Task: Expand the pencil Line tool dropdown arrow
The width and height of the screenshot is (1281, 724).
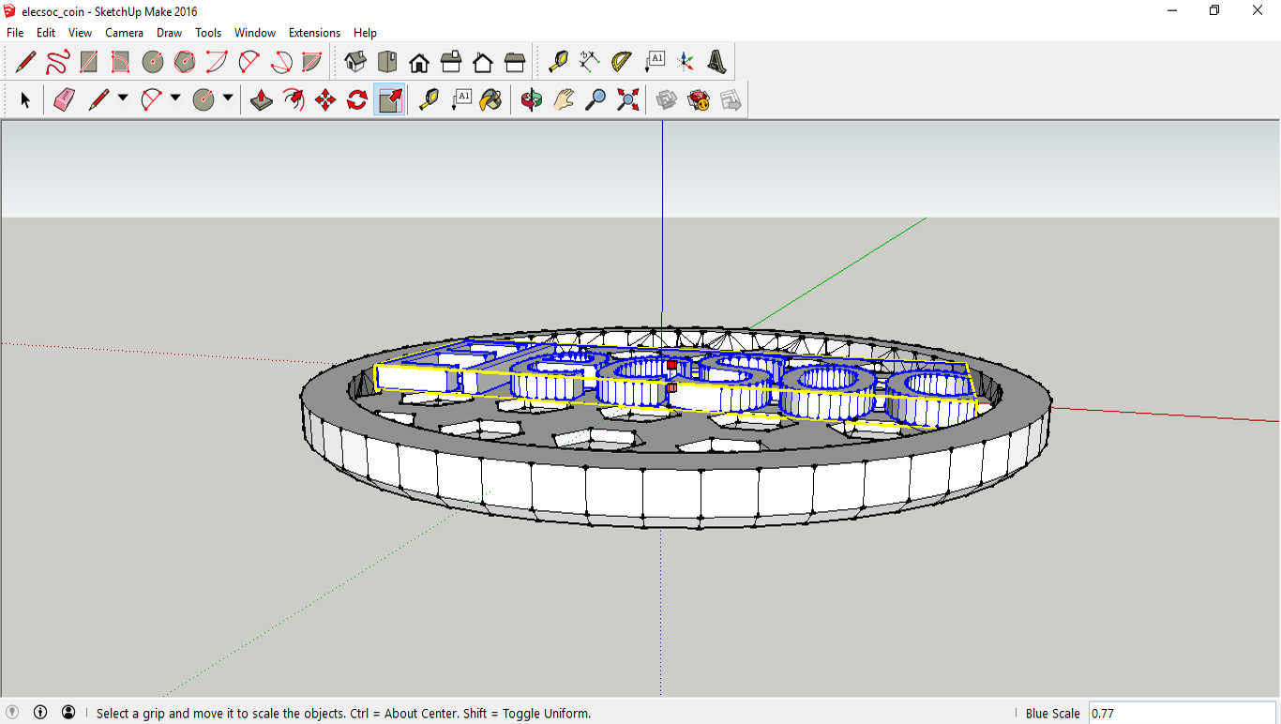Action: click(x=123, y=98)
